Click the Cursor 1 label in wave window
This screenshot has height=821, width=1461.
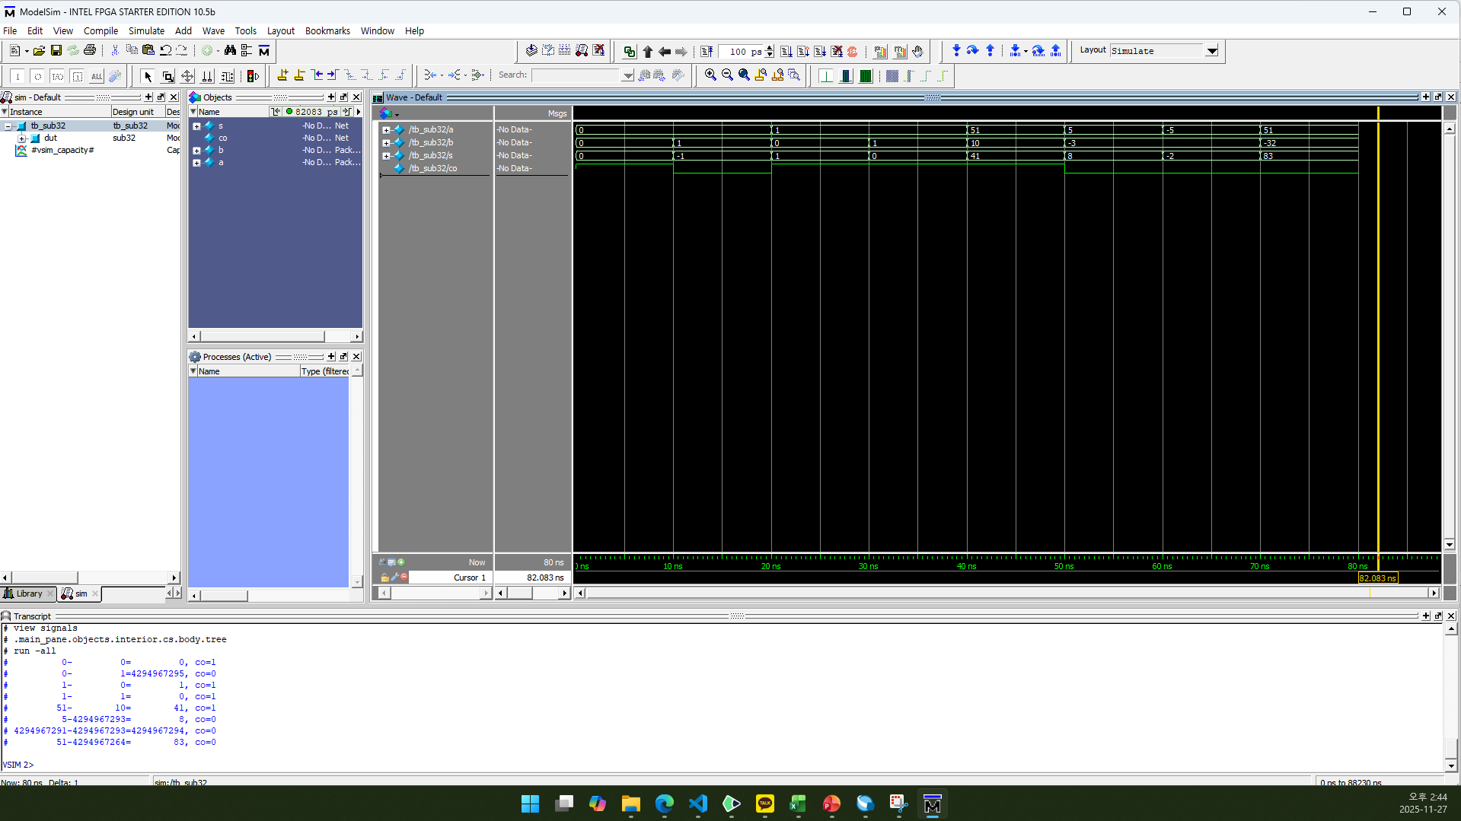pos(469,578)
